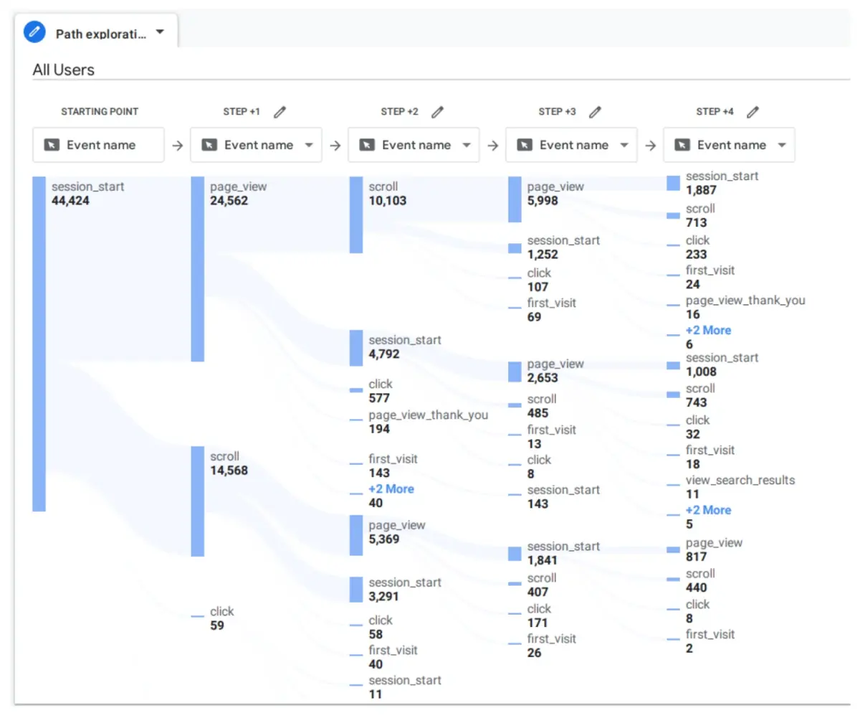Screen dimensions: 860x718
Task: Select the page_view node with 817
Action: (673, 550)
